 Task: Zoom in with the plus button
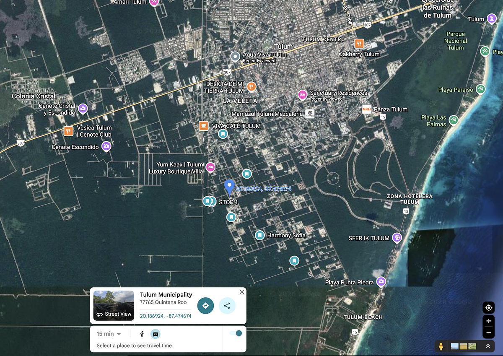tap(489, 322)
